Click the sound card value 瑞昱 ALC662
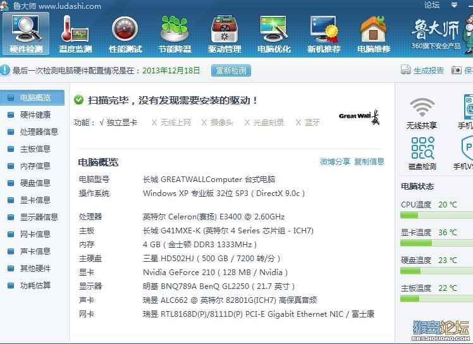 coord(230,300)
